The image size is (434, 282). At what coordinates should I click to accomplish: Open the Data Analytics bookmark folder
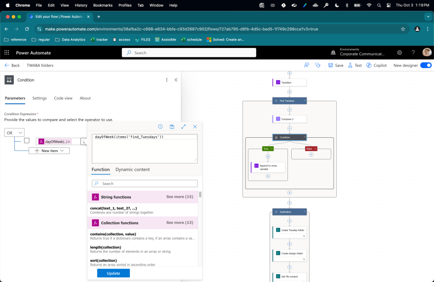pos(70,40)
